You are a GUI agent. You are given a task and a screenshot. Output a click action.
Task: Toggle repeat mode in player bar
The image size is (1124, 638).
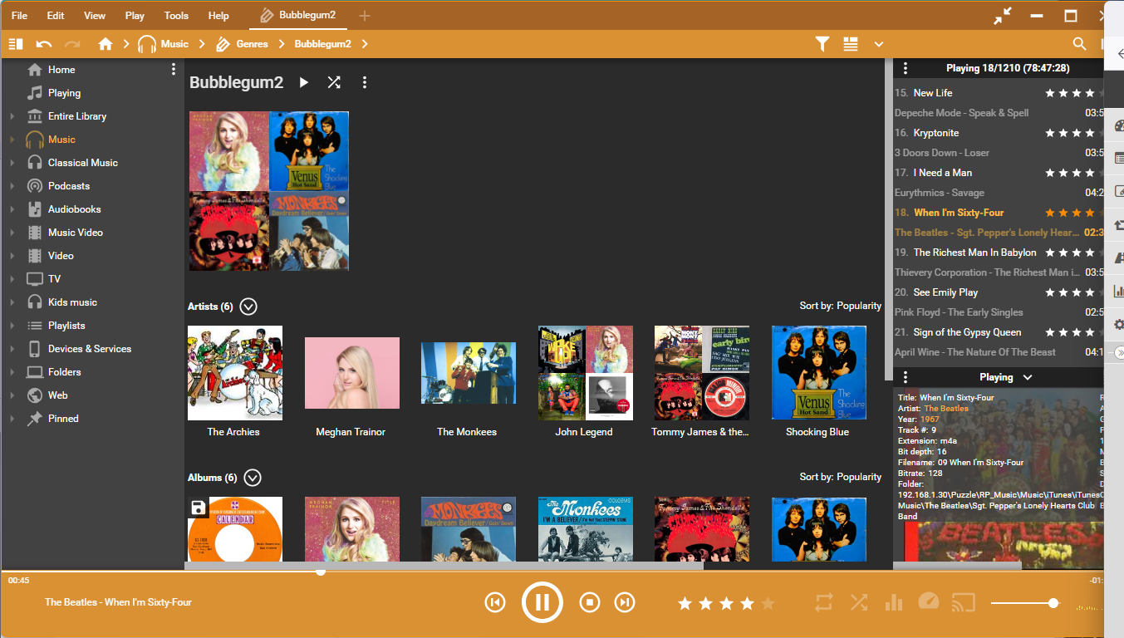tap(823, 602)
